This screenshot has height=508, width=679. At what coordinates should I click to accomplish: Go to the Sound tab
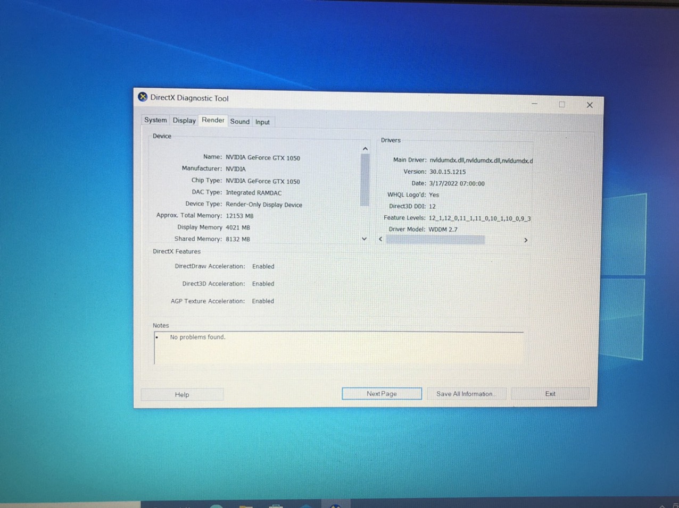tap(240, 122)
